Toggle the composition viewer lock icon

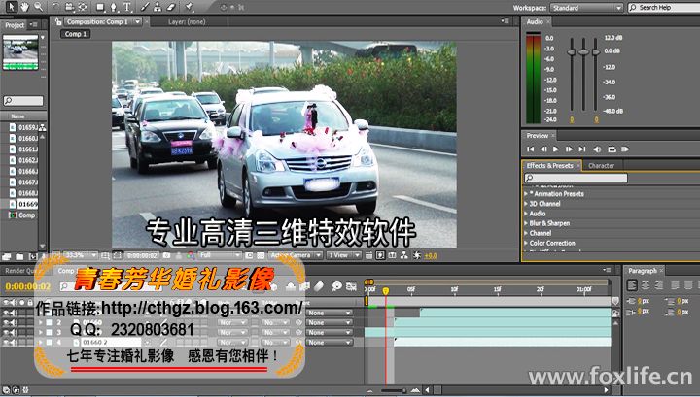[x=58, y=21]
